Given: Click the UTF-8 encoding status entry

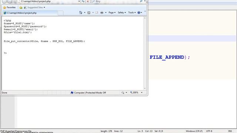Looking at the screenshot, I should 209,131.
